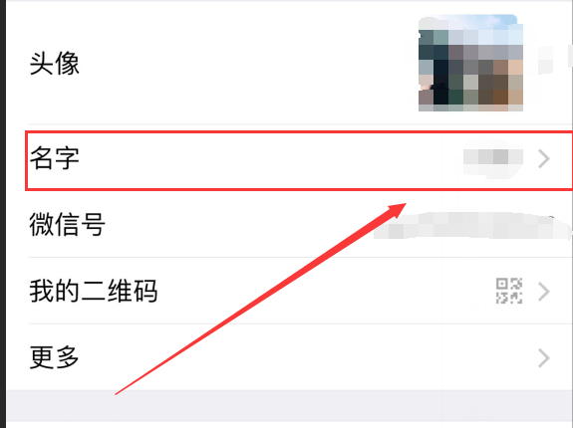Open the 名字 setting label
573x428 pixels.
[55, 158]
